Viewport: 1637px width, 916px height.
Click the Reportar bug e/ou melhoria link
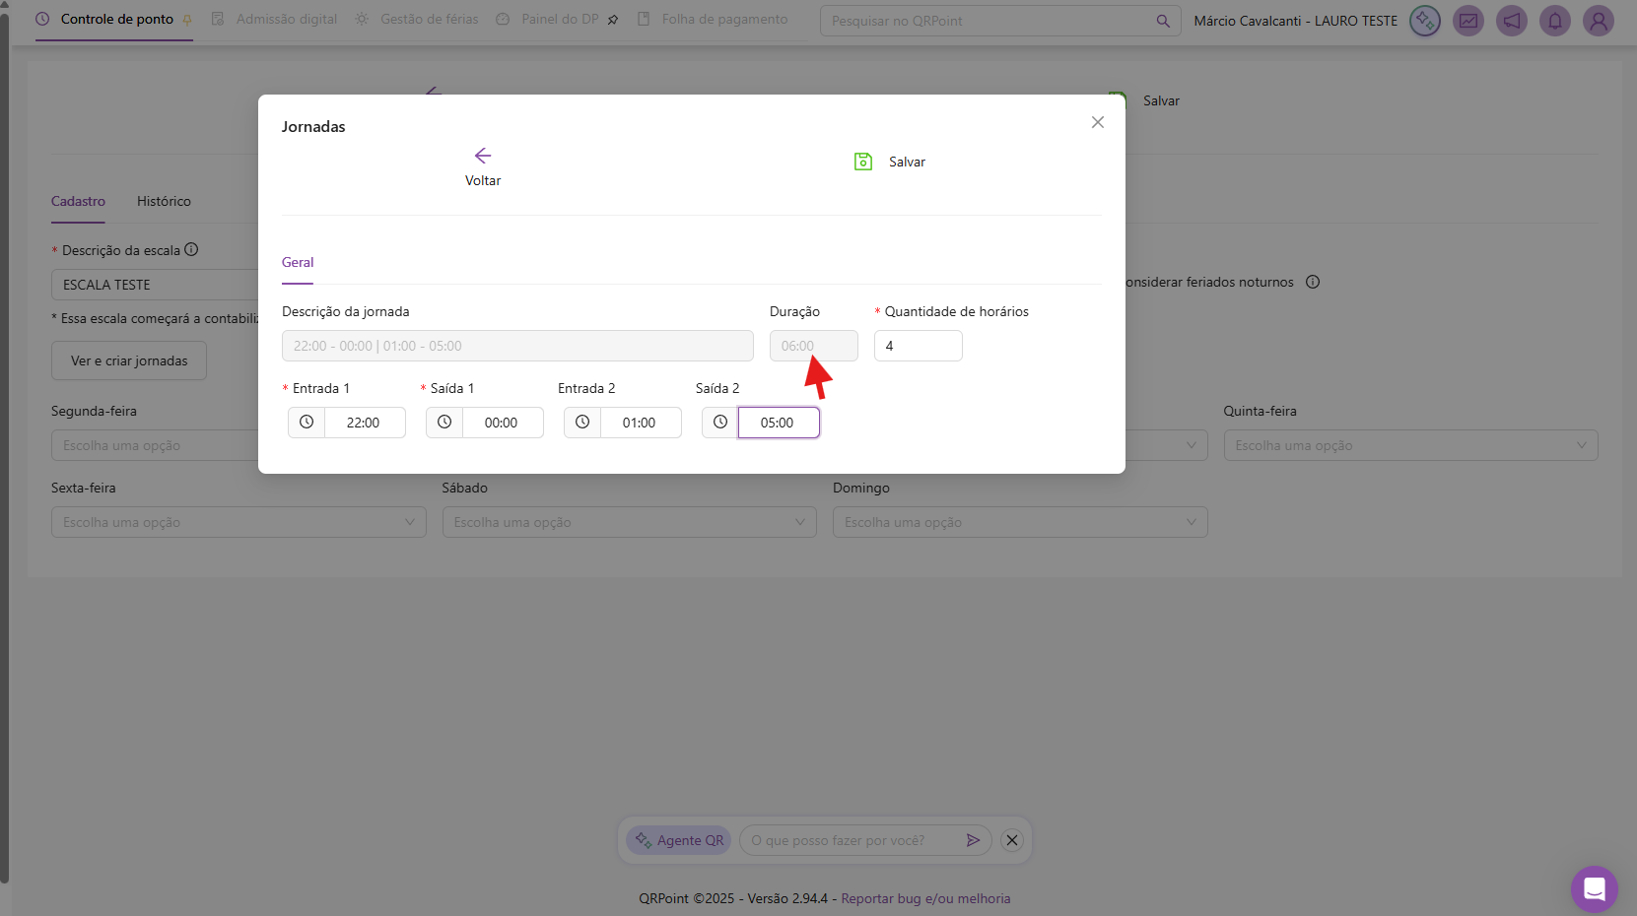(x=925, y=898)
